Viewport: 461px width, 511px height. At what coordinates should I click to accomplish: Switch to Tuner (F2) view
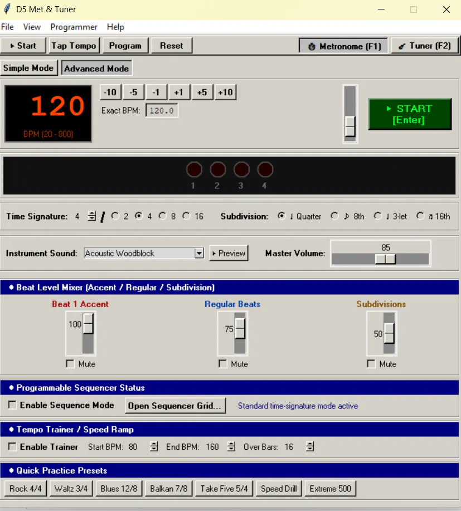[x=425, y=46]
